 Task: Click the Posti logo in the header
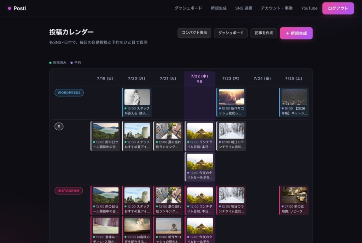coord(17,8)
